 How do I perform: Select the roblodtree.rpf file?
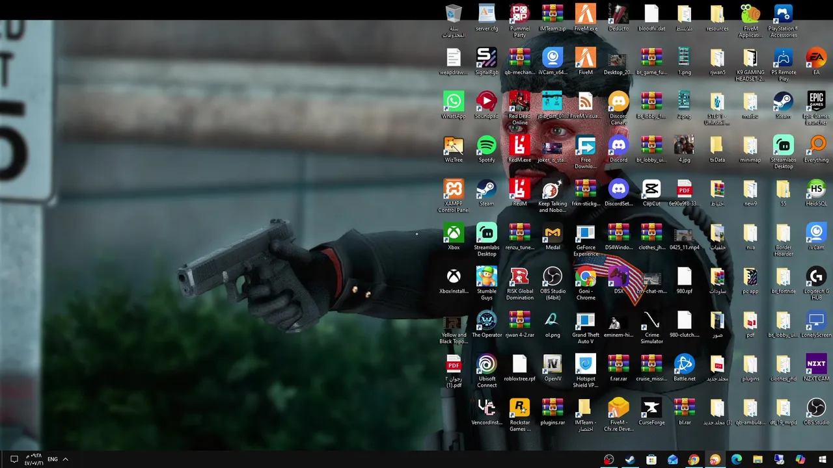(x=519, y=367)
